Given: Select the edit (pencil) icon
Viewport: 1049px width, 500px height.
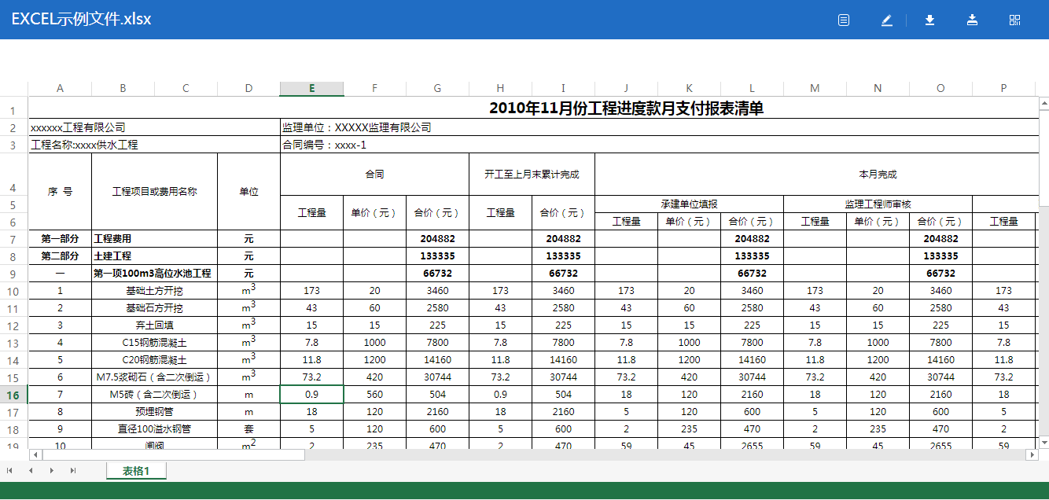Looking at the screenshot, I should click(886, 20).
